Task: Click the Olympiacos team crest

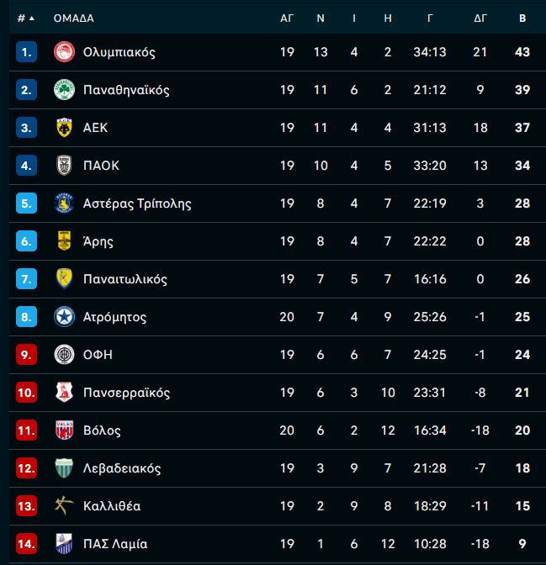Action: pos(64,52)
